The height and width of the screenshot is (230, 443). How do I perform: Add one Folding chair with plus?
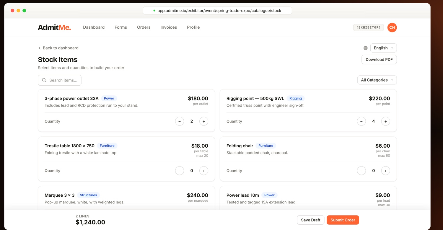point(386,171)
